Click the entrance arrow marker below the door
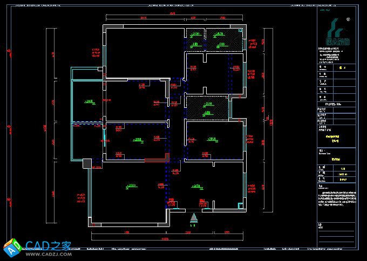Viewport: 367px width, 261px height. pos(194,217)
